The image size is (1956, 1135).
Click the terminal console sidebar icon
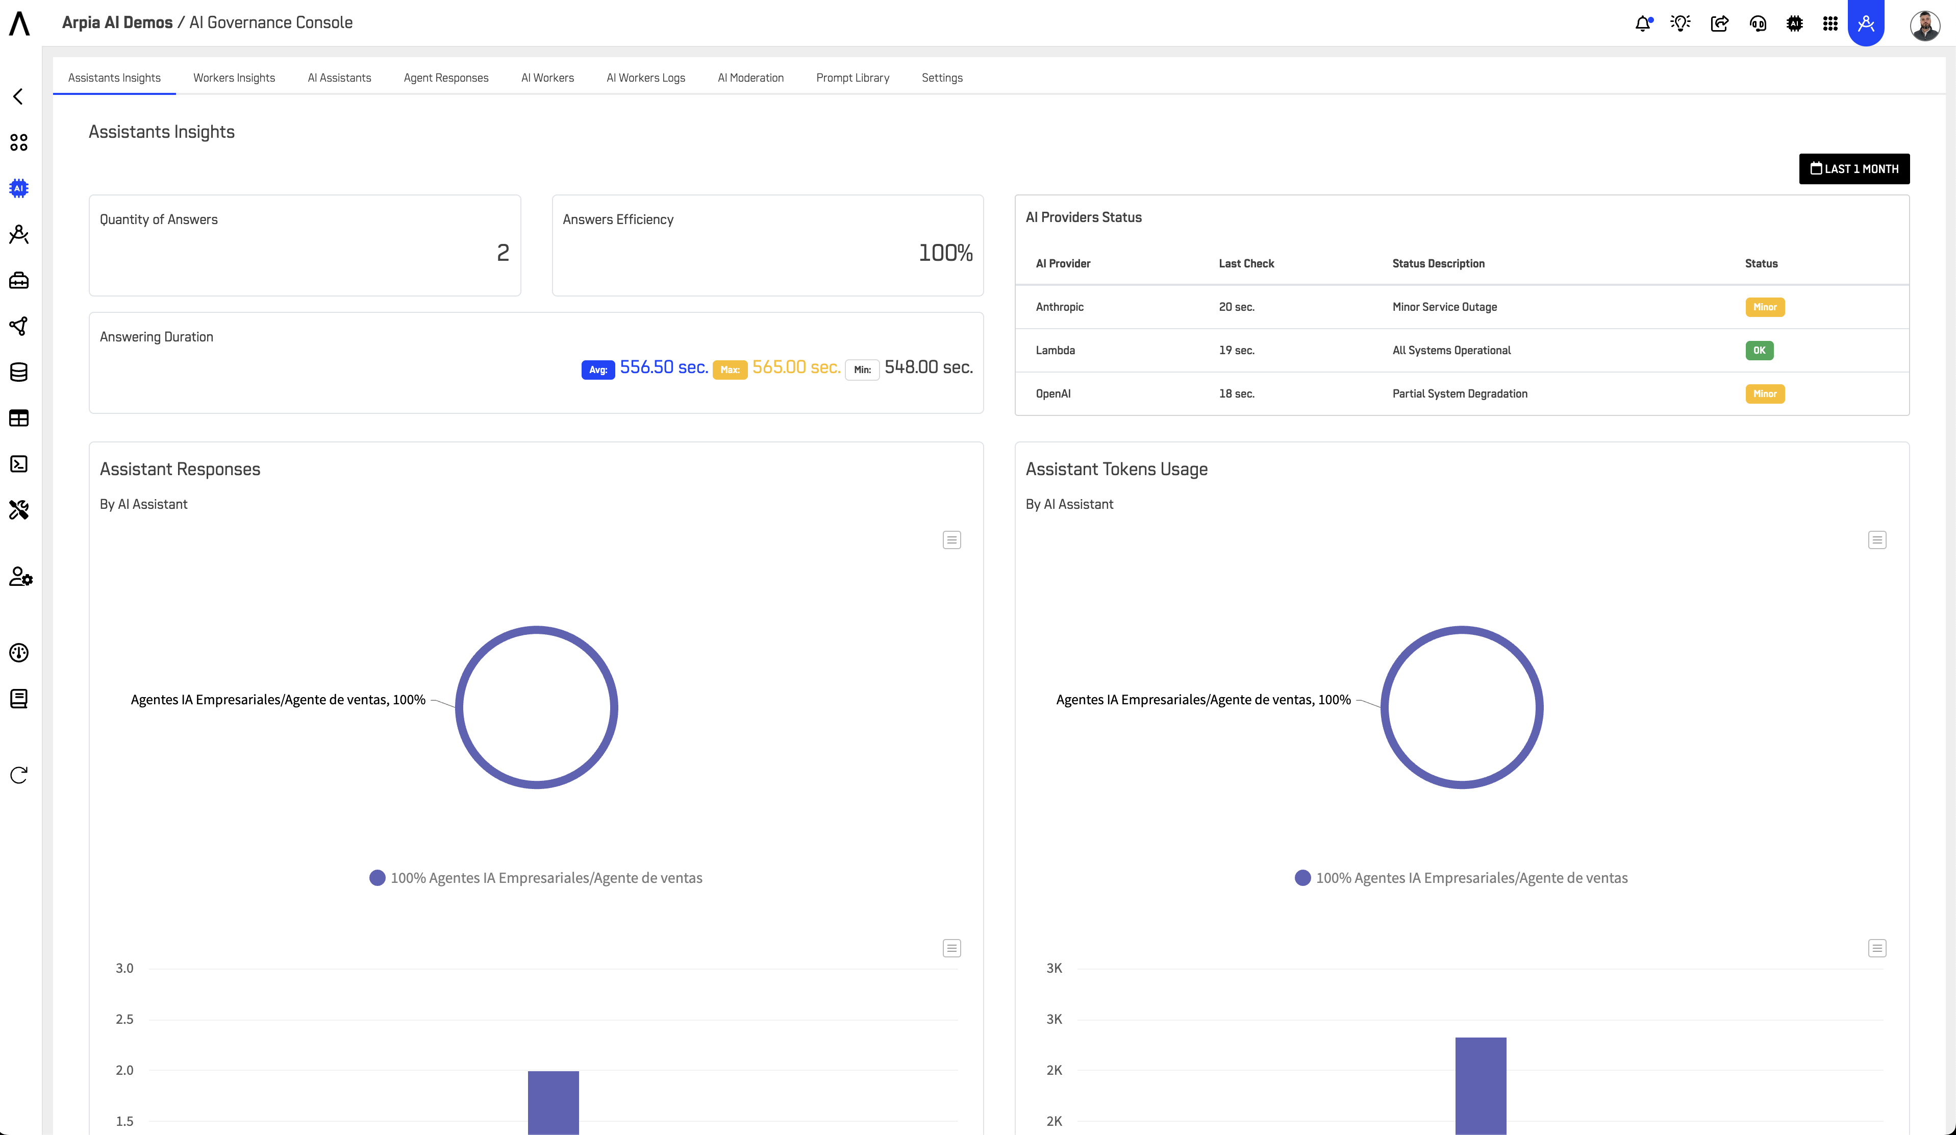pos(19,463)
